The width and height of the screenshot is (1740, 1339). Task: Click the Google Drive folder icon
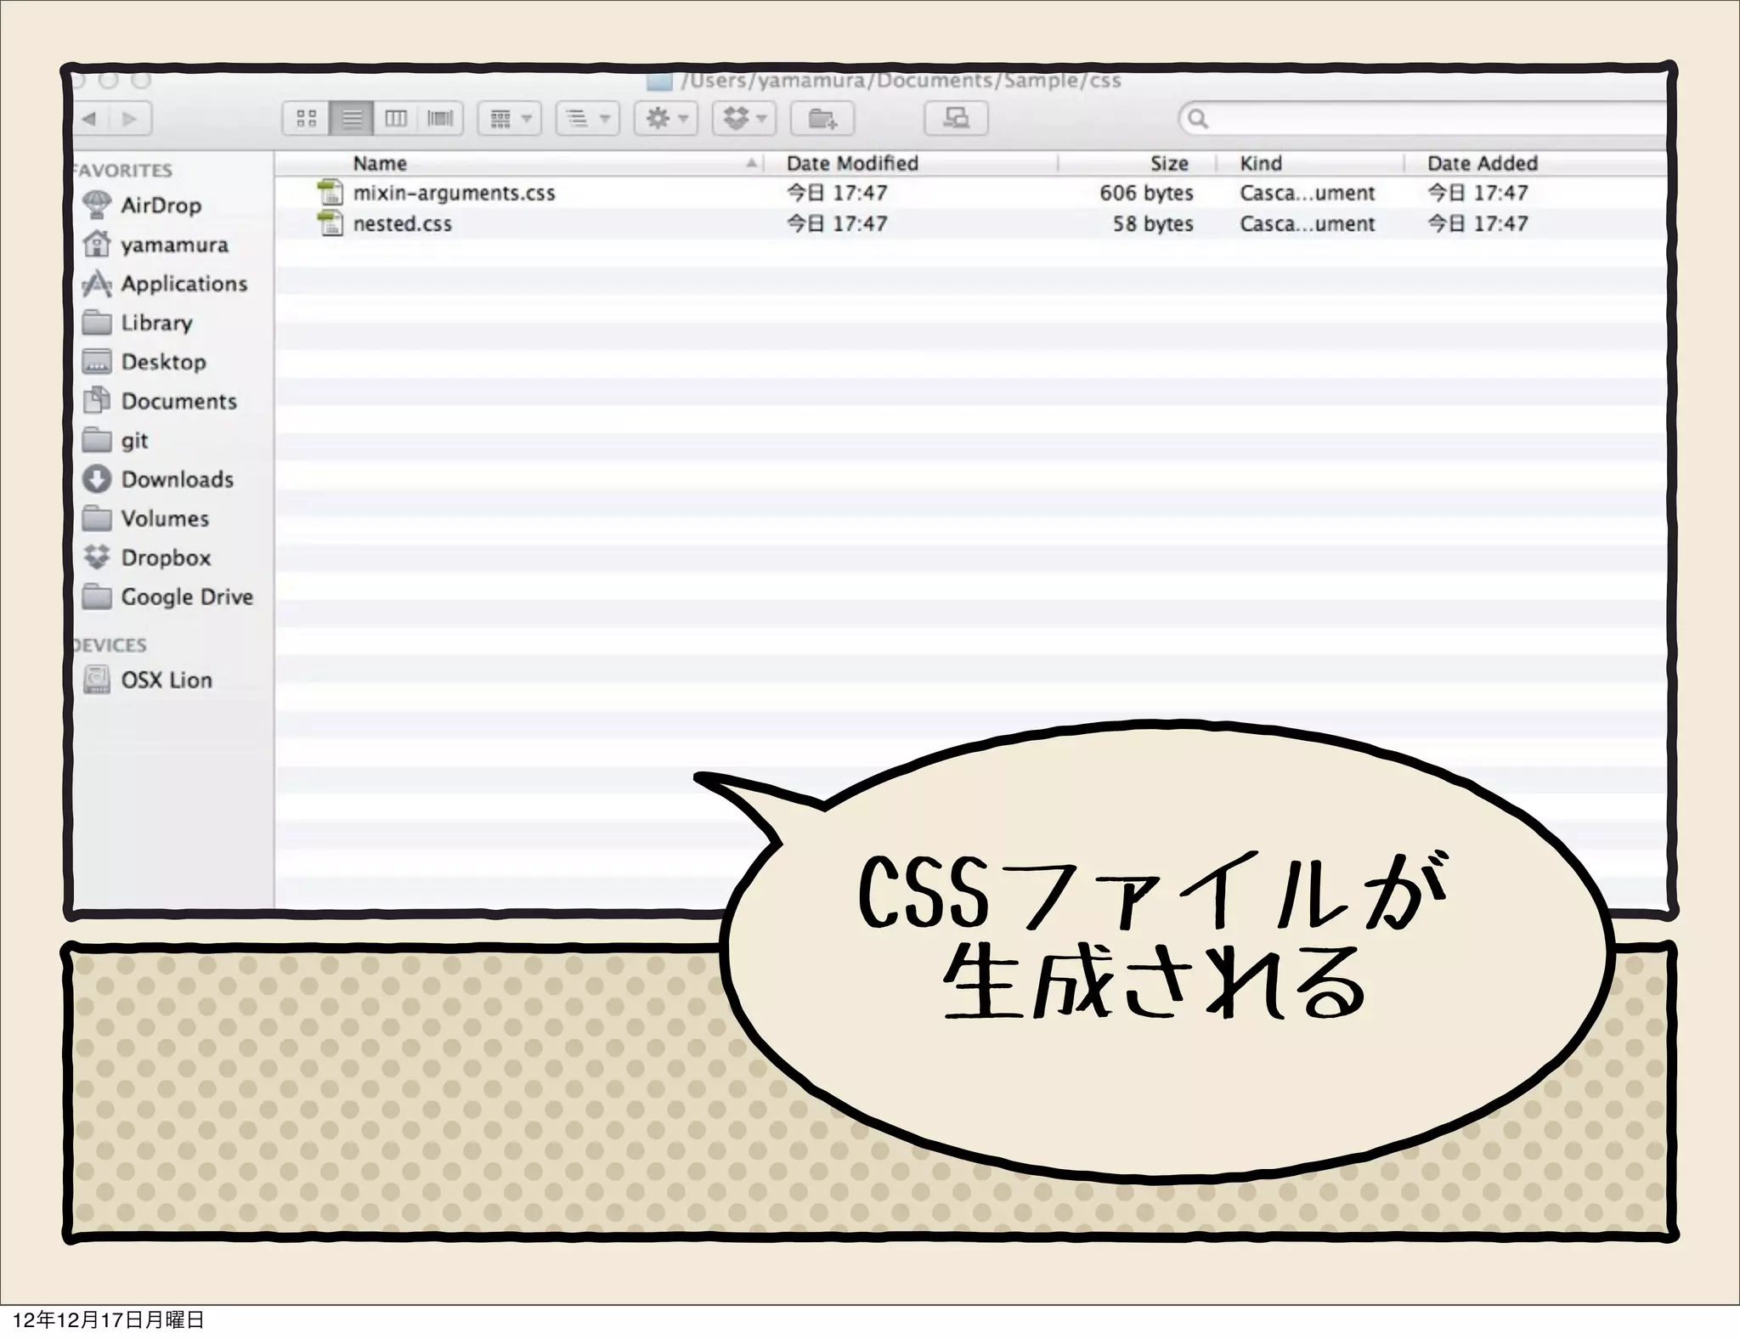97,596
